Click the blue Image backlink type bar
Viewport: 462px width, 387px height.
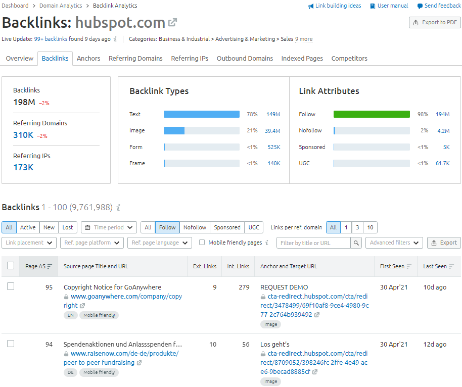(174, 130)
